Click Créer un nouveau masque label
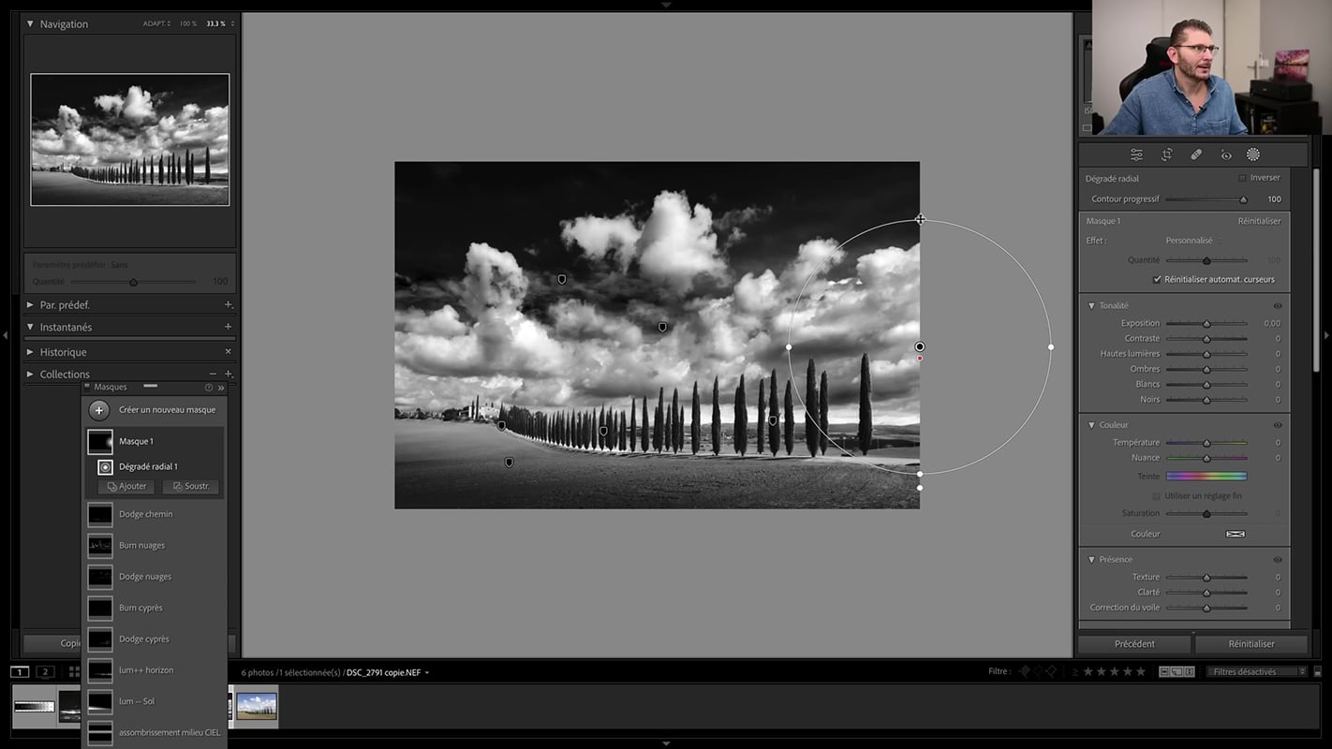This screenshot has height=749, width=1332. pos(167,410)
